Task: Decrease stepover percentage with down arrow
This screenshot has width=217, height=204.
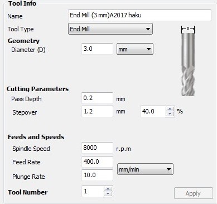Action: [x=170, y=114]
